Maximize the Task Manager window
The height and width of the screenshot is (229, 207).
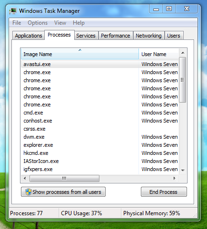(x=169, y=9)
